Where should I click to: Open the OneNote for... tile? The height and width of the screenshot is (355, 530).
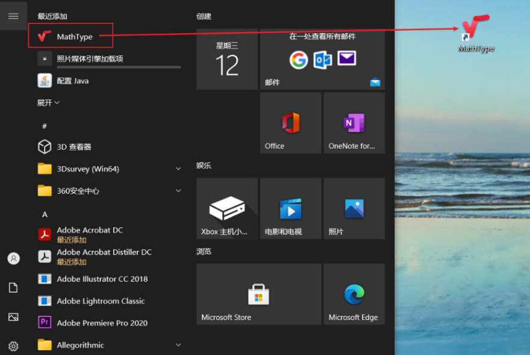point(354,123)
